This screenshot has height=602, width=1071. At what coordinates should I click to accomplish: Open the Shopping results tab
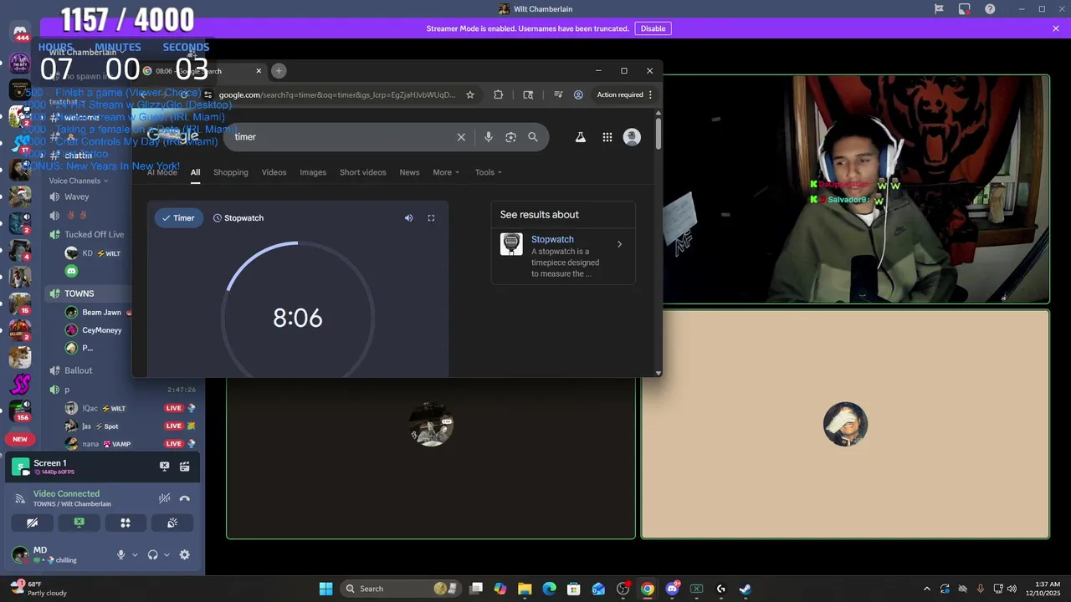point(231,172)
